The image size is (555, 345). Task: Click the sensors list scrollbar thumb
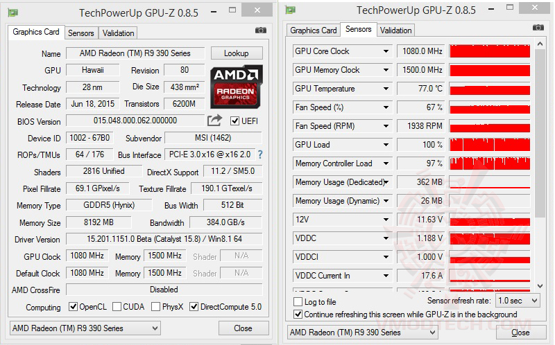[x=540, y=133]
